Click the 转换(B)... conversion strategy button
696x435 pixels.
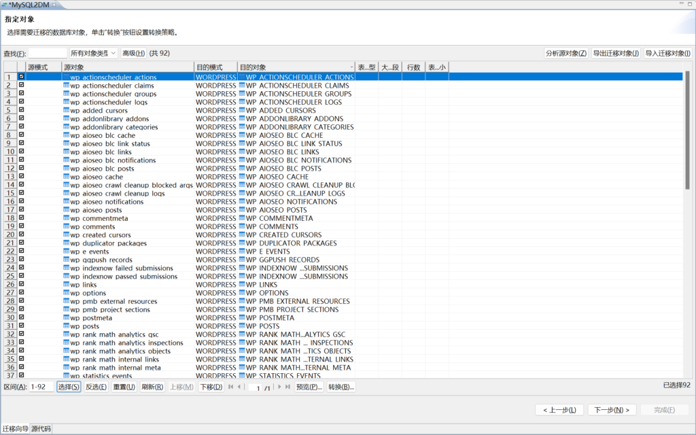341,387
